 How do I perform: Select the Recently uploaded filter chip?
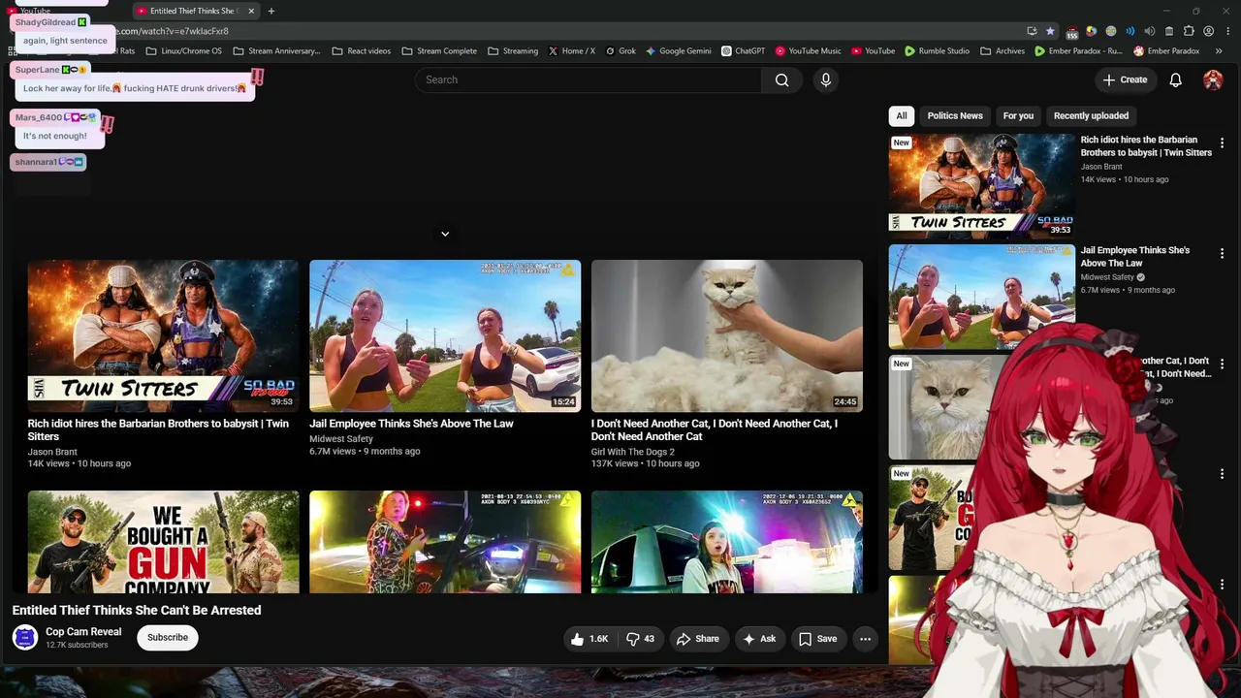point(1091,115)
